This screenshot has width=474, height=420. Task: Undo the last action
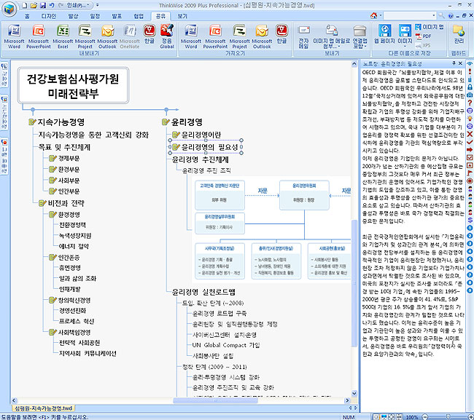pos(52,5)
